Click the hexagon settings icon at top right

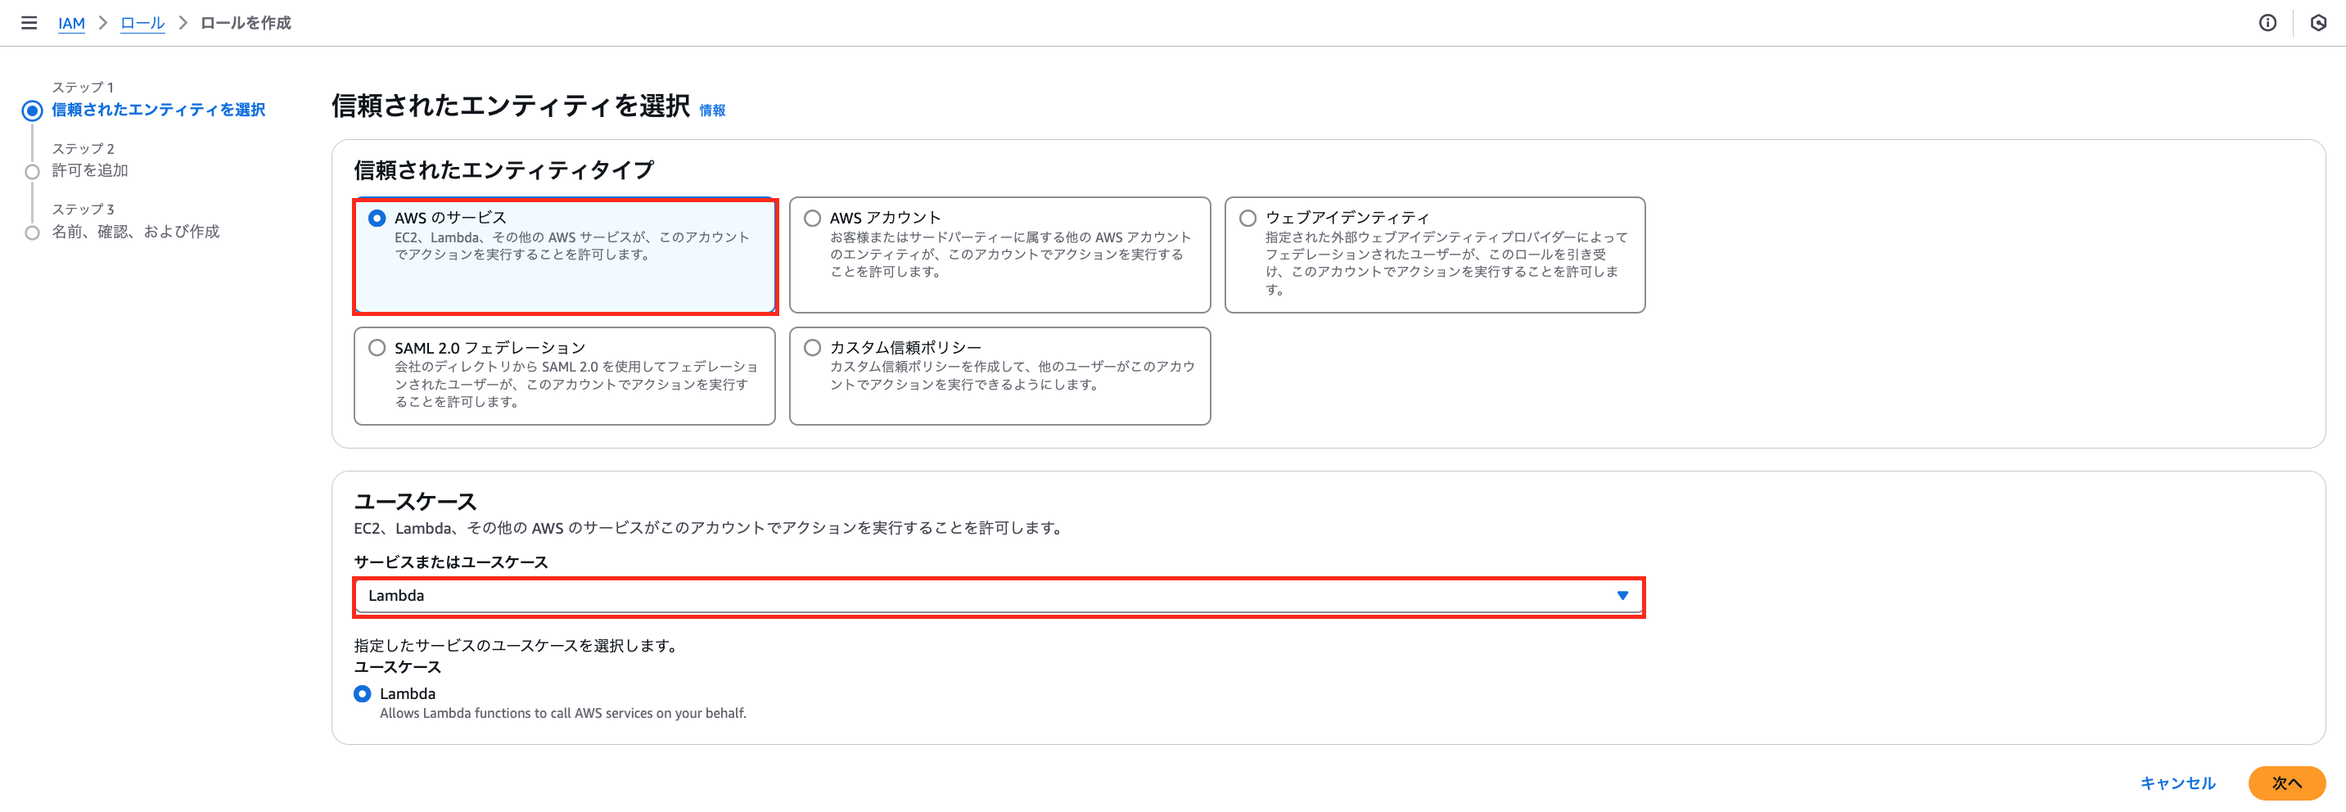click(2319, 23)
